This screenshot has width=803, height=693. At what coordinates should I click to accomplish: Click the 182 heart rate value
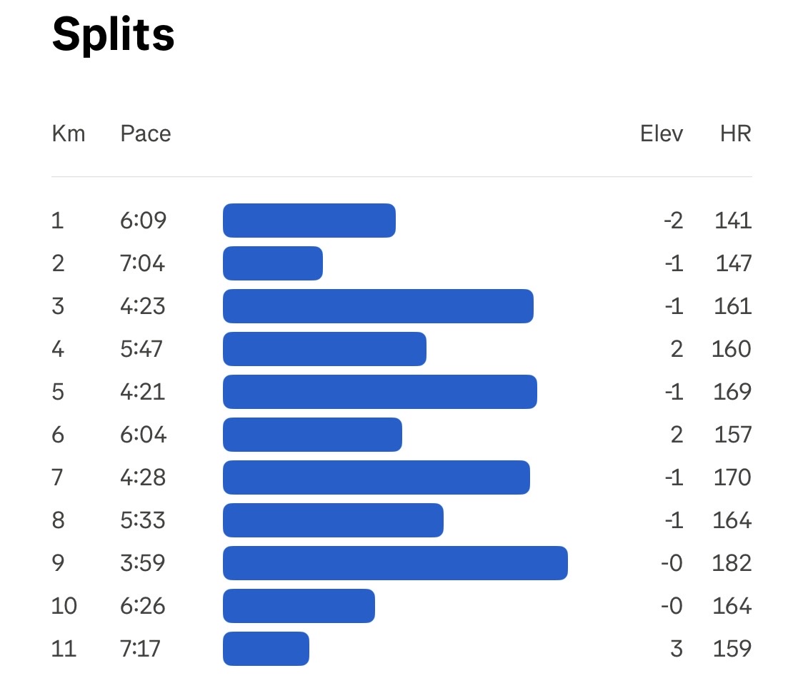pos(732,563)
